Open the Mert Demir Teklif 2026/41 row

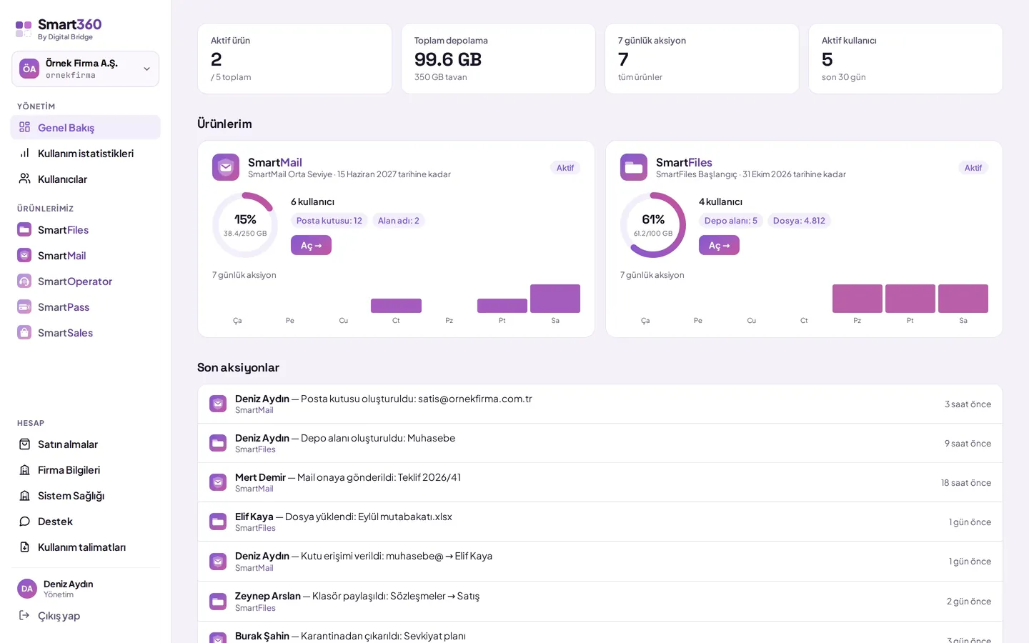pos(600,483)
